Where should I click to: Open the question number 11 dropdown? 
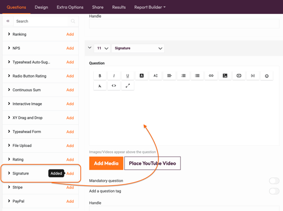[x=102, y=48]
